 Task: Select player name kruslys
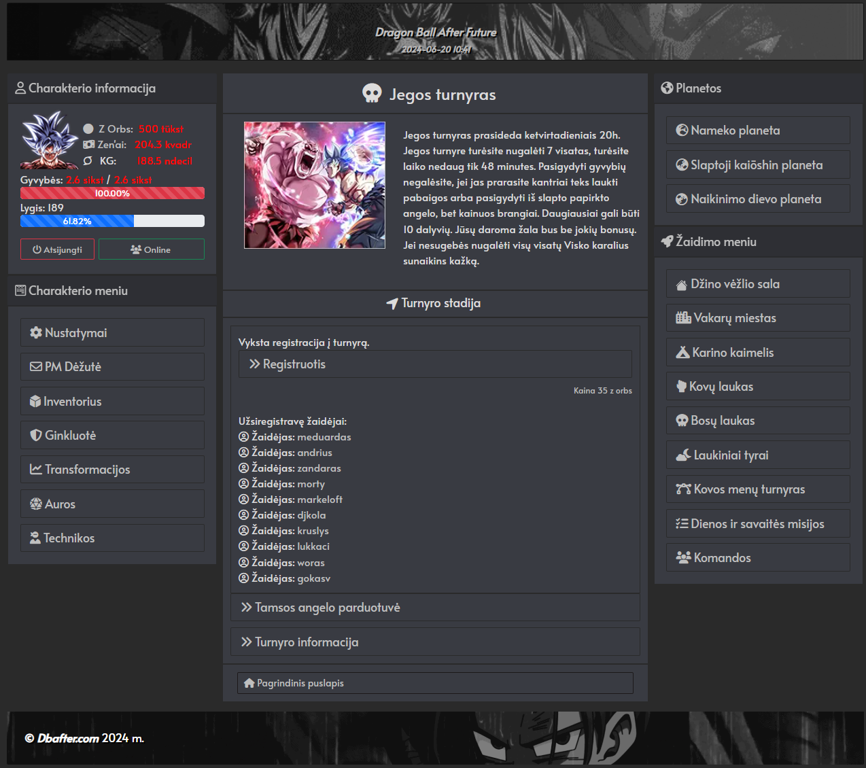coord(313,531)
